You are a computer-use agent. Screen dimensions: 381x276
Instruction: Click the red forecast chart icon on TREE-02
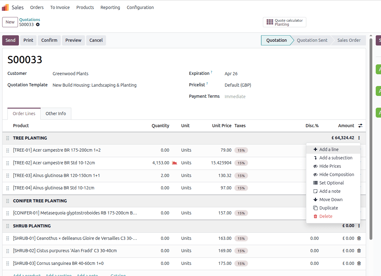click(175, 163)
